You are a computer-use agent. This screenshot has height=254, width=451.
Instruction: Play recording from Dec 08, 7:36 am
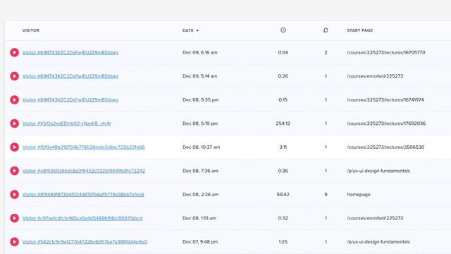[x=14, y=171]
